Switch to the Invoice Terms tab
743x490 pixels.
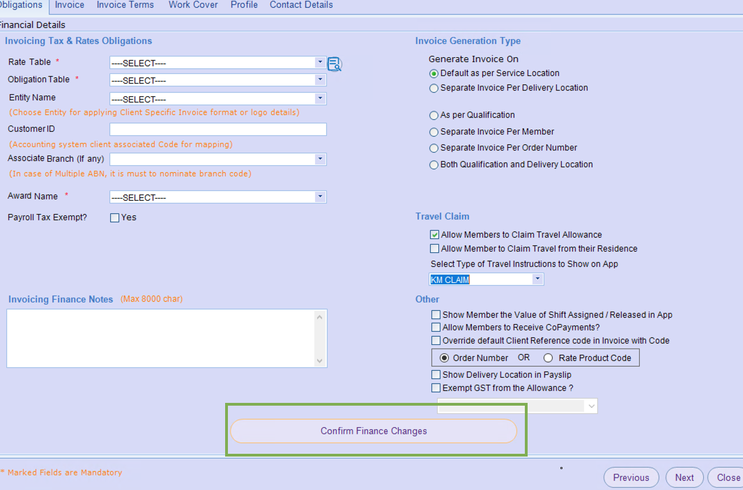[x=126, y=5]
